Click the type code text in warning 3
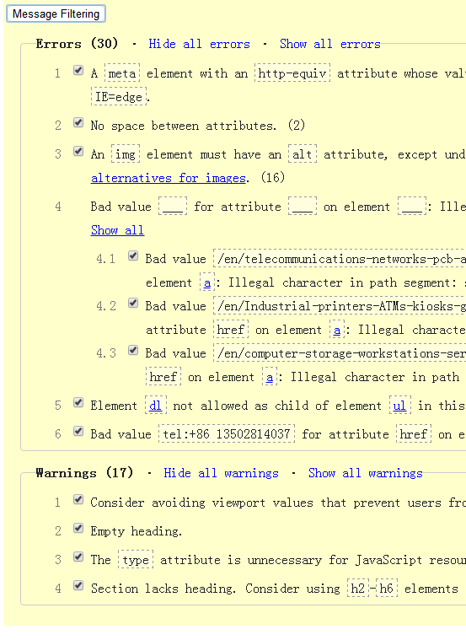This screenshot has height=640, width=466. coord(136,560)
